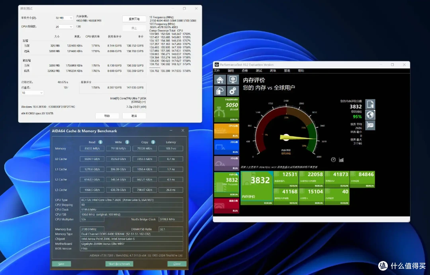Viewport: 430px width, 275px height.
Task: Click RERUN on the 22058 result tile
Action: click(319, 186)
